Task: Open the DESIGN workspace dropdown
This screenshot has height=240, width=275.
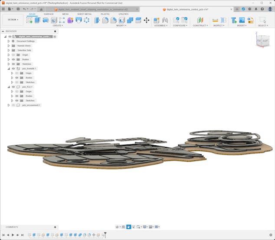Action: 13,19
